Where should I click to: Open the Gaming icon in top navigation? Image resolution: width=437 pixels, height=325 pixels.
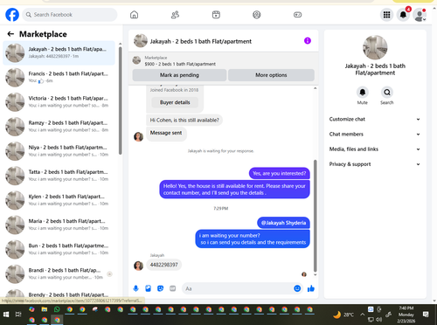(297, 15)
